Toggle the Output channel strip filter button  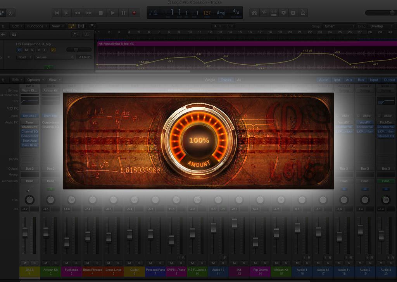point(389,80)
